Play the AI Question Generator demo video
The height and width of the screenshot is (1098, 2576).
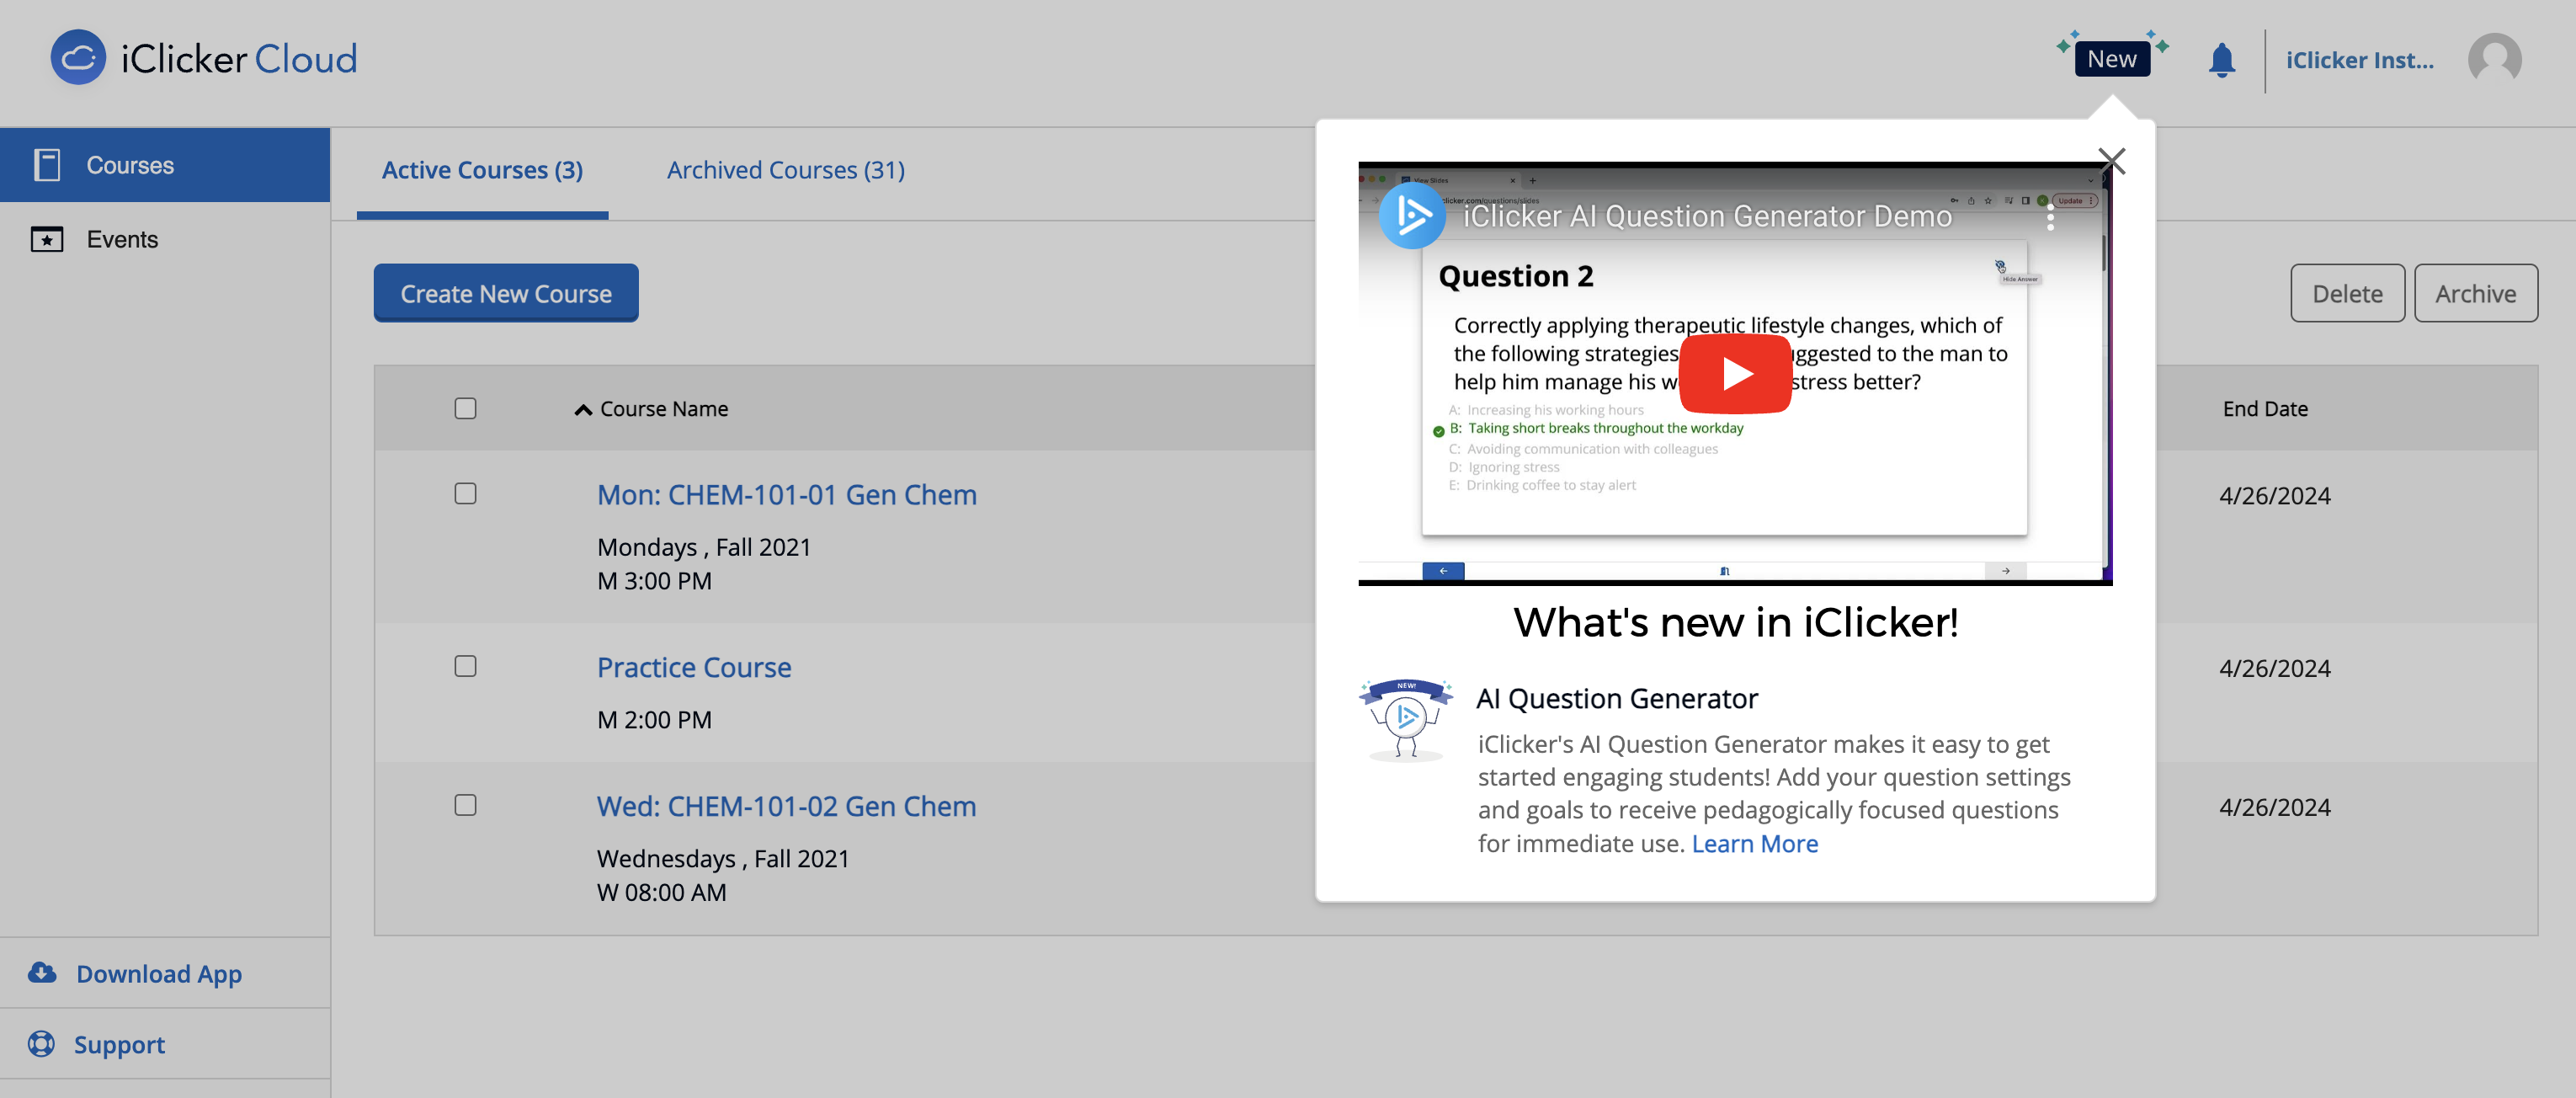pyautogui.click(x=1735, y=374)
